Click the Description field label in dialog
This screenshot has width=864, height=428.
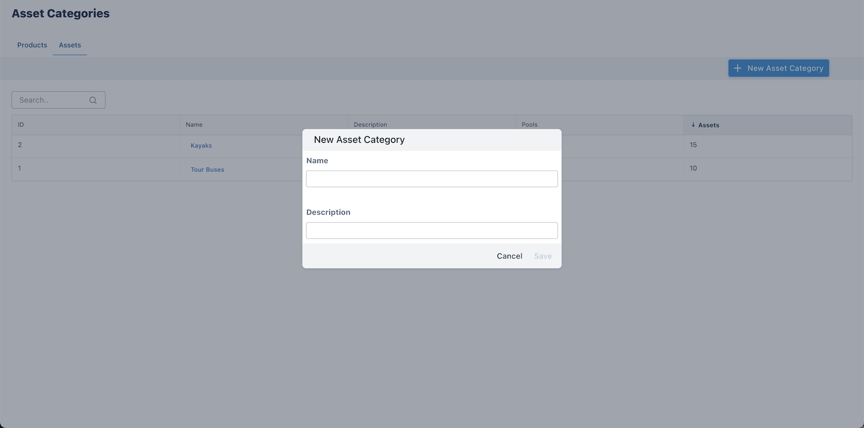328,212
